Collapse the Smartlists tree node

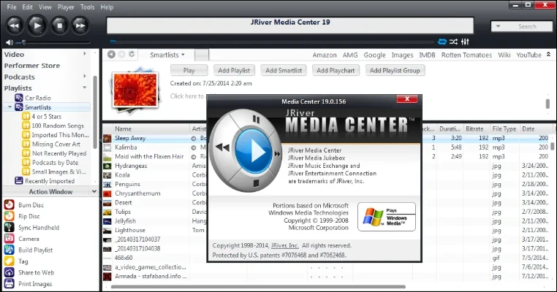10,107
